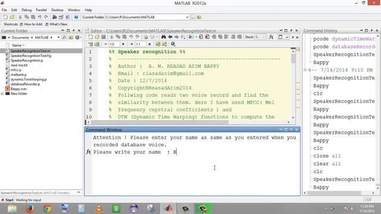Click the Editor back blue arrow
The height and width of the screenshot is (214, 381).
170,37
